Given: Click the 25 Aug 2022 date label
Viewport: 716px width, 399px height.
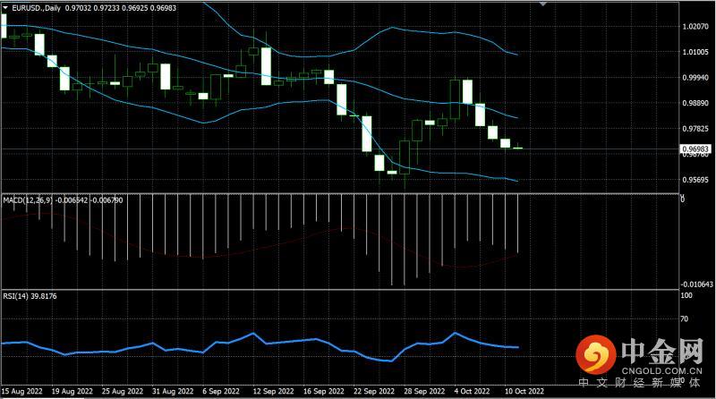Looking at the screenshot, I should point(123,391).
